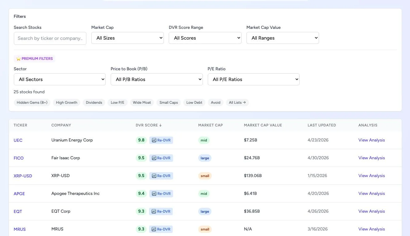Click the Re-DVR icon for UEC

click(154, 140)
